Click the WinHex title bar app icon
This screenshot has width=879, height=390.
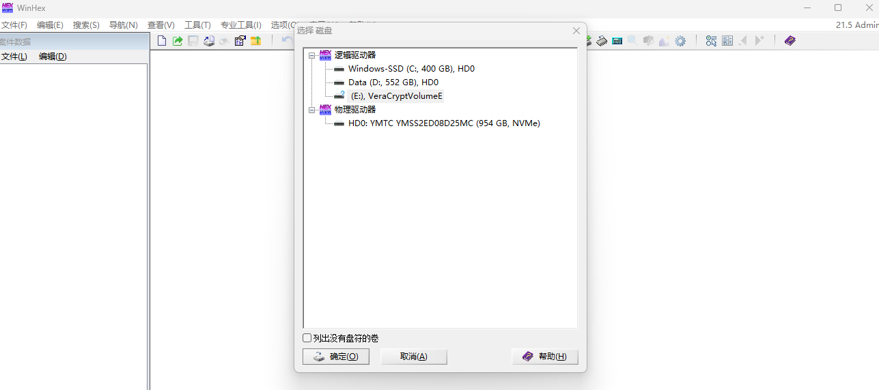(8, 7)
